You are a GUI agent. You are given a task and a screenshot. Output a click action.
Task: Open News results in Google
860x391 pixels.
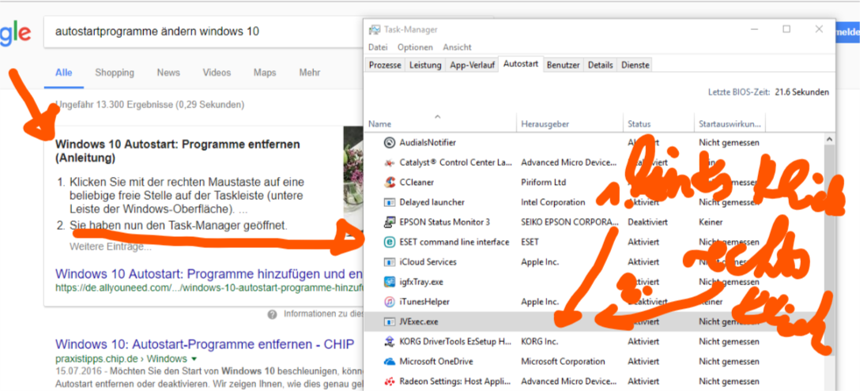point(168,73)
